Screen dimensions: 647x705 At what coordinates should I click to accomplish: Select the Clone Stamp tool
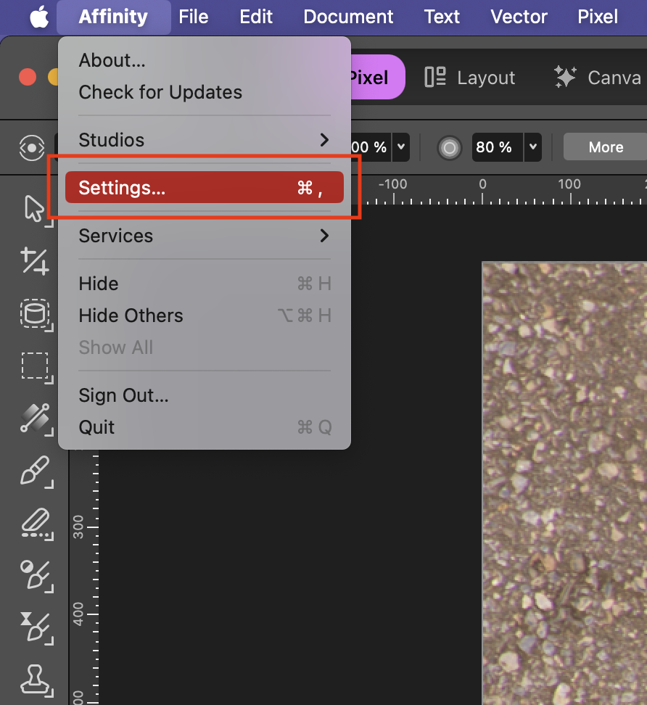(x=36, y=680)
